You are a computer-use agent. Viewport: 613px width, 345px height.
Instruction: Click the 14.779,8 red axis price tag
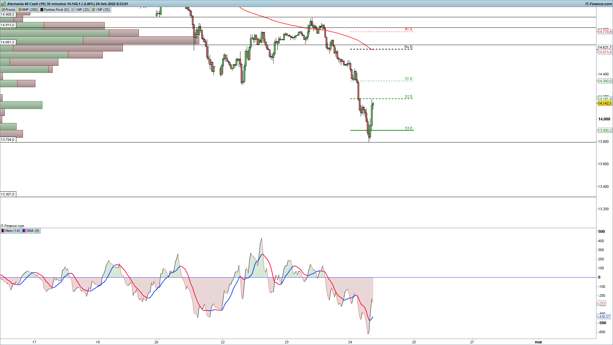605,32
